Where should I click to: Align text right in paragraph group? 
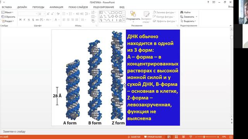[x=72, y=20]
